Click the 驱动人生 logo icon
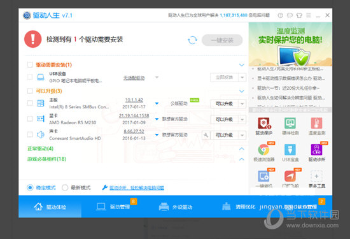 pyautogui.click(x=27, y=15)
